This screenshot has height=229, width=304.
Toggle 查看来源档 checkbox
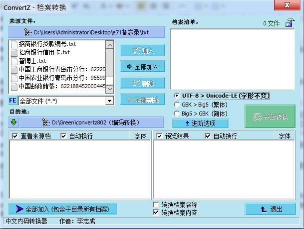coord(15,136)
